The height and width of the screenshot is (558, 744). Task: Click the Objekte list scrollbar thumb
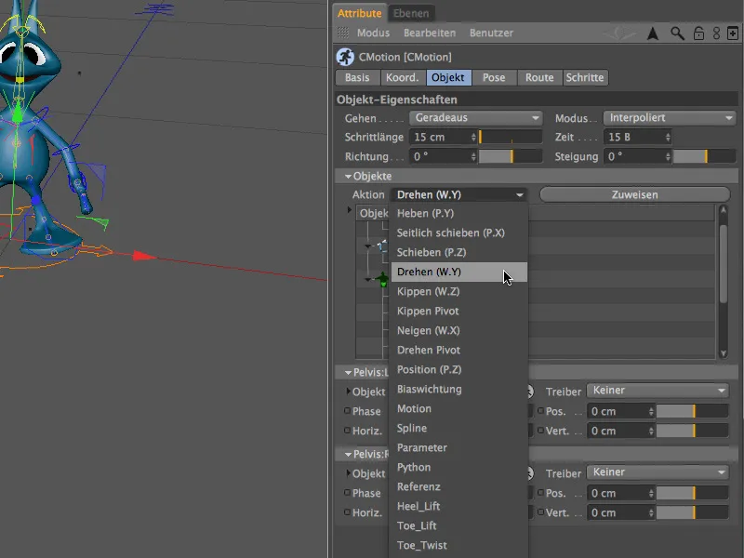[724, 263]
